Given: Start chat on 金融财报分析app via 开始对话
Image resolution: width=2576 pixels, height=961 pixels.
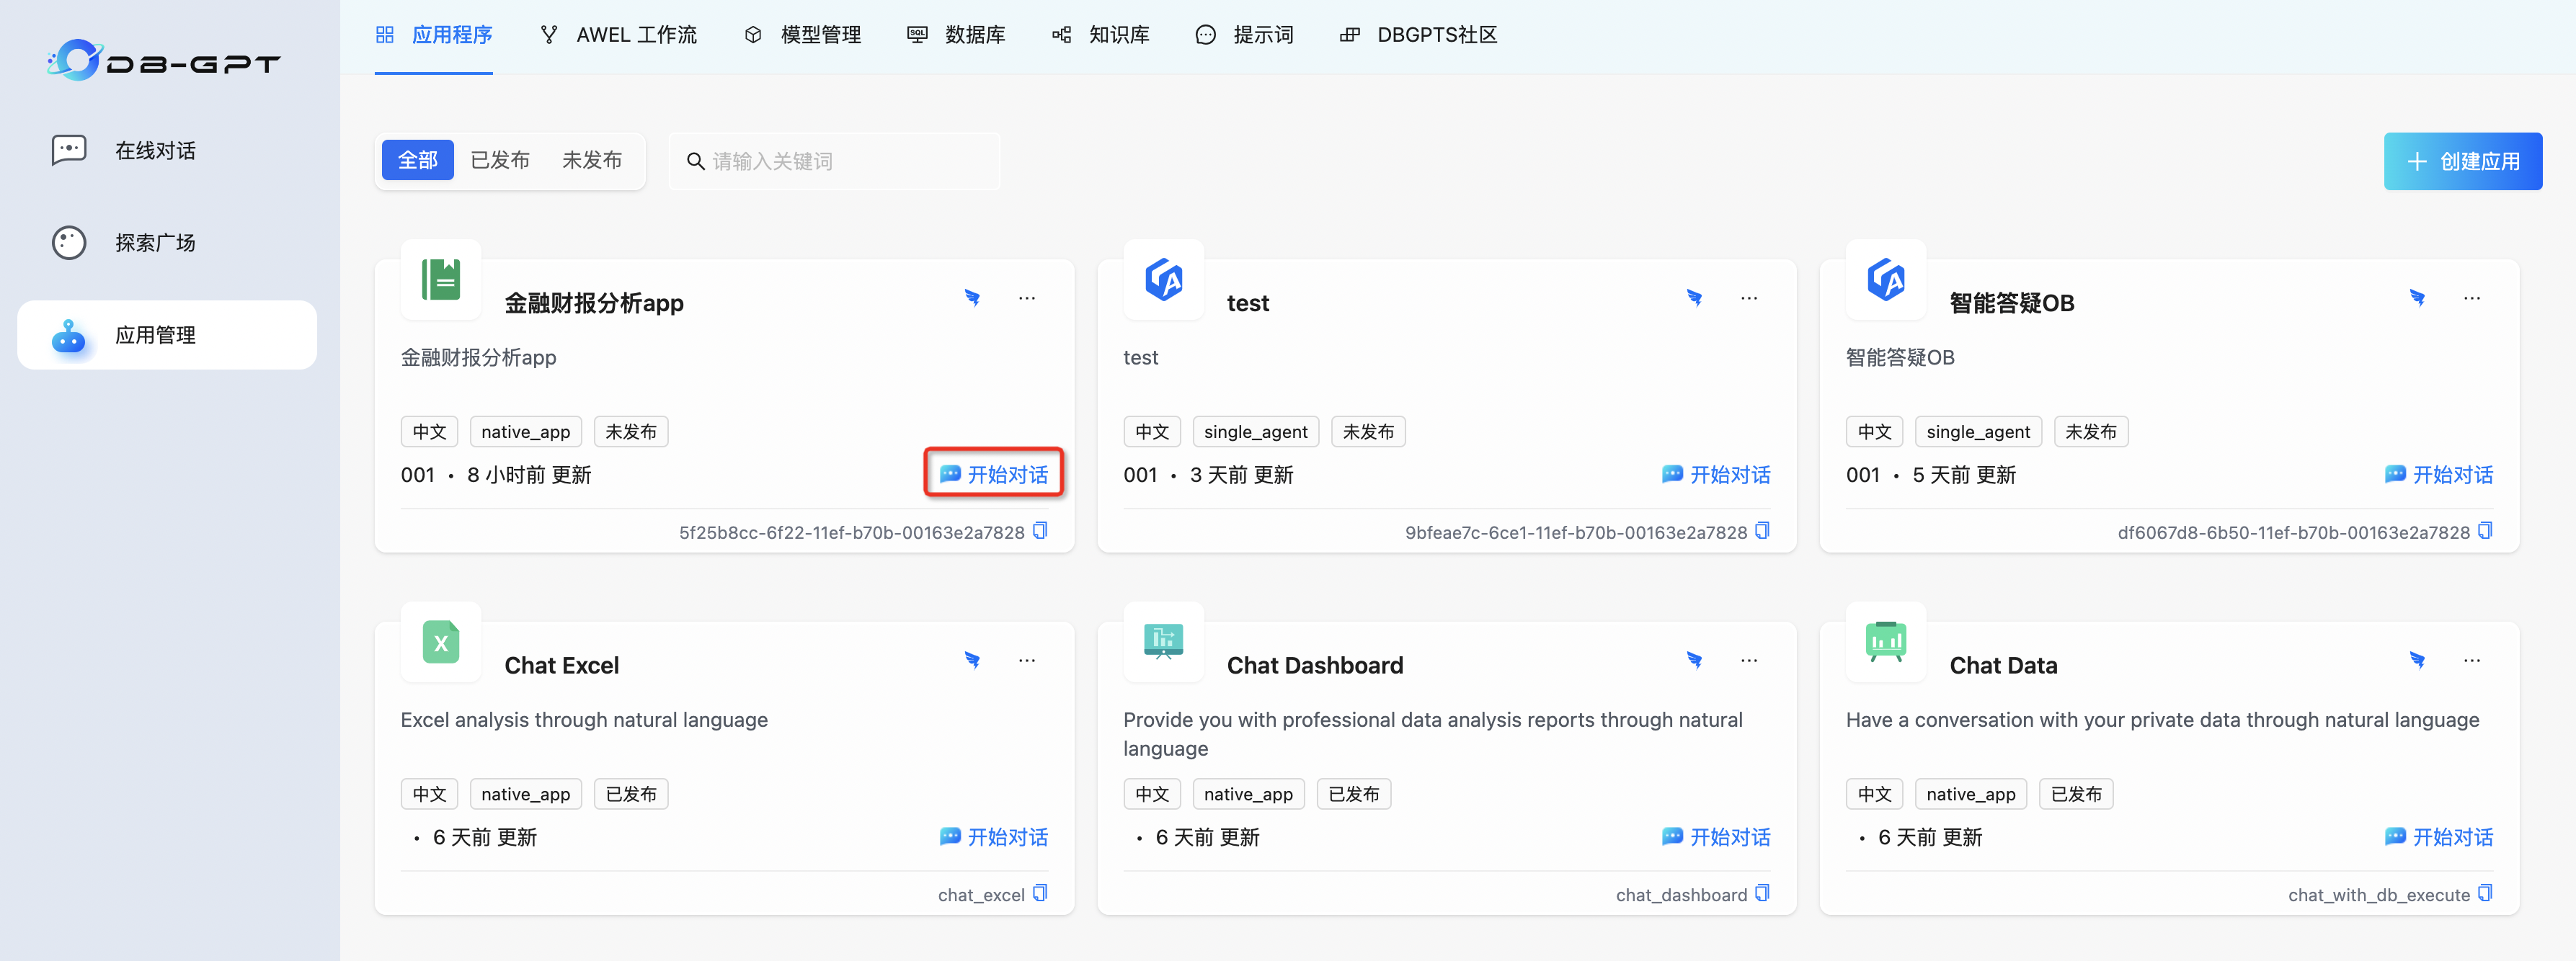Looking at the screenshot, I should pyautogui.click(x=994, y=474).
